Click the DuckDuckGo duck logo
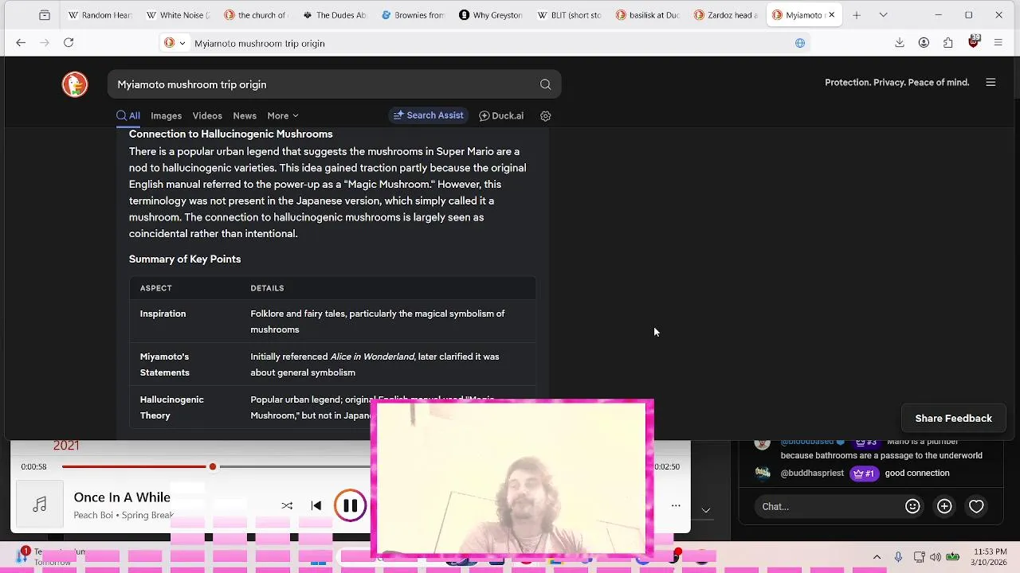The height and width of the screenshot is (573, 1020). tap(75, 84)
